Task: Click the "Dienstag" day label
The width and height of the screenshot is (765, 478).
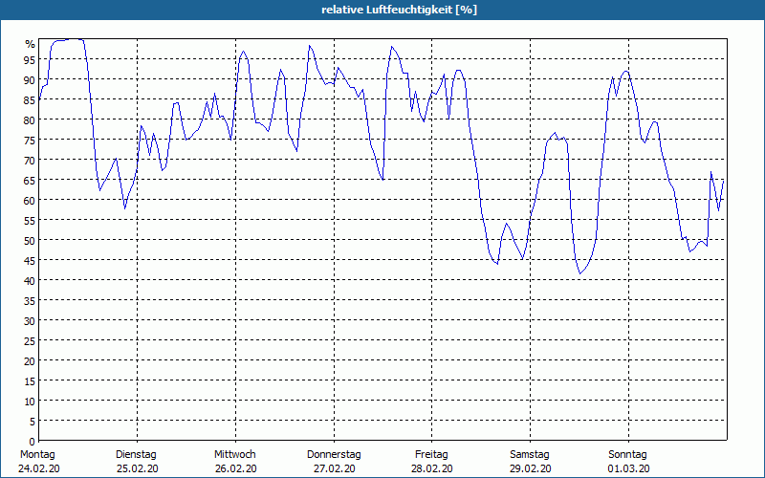Action: [x=136, y=455]
